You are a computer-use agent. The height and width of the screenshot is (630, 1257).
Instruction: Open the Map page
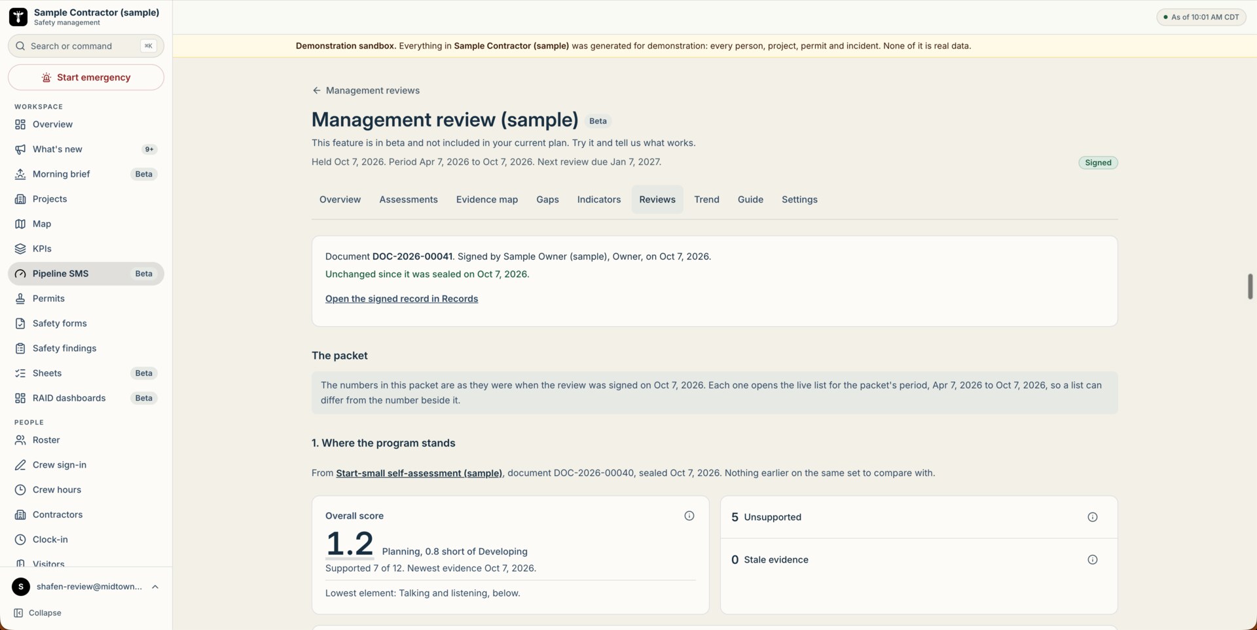click(x=86, y=224)
